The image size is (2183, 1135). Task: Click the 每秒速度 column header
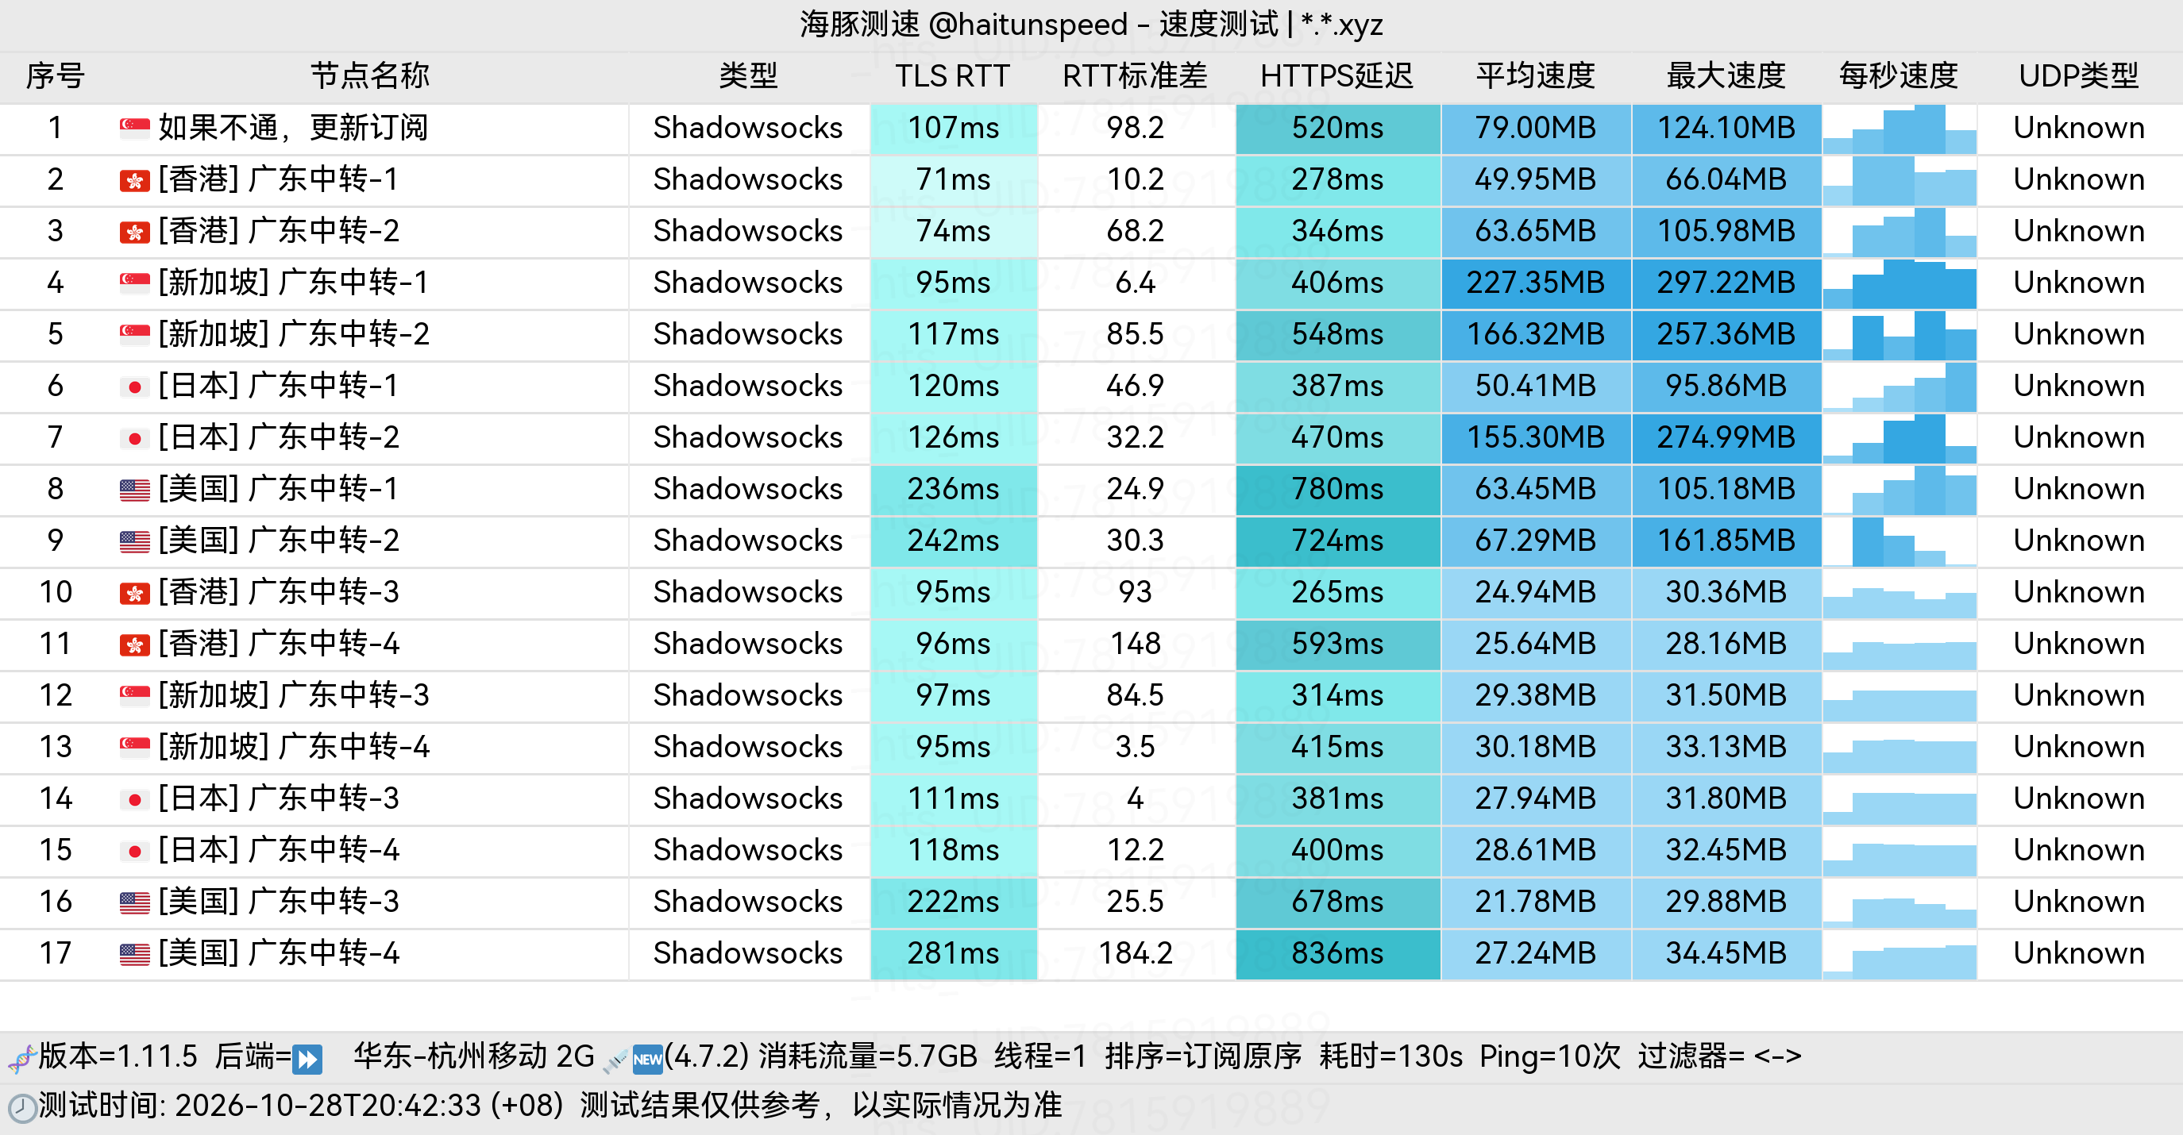(1898, 76)
